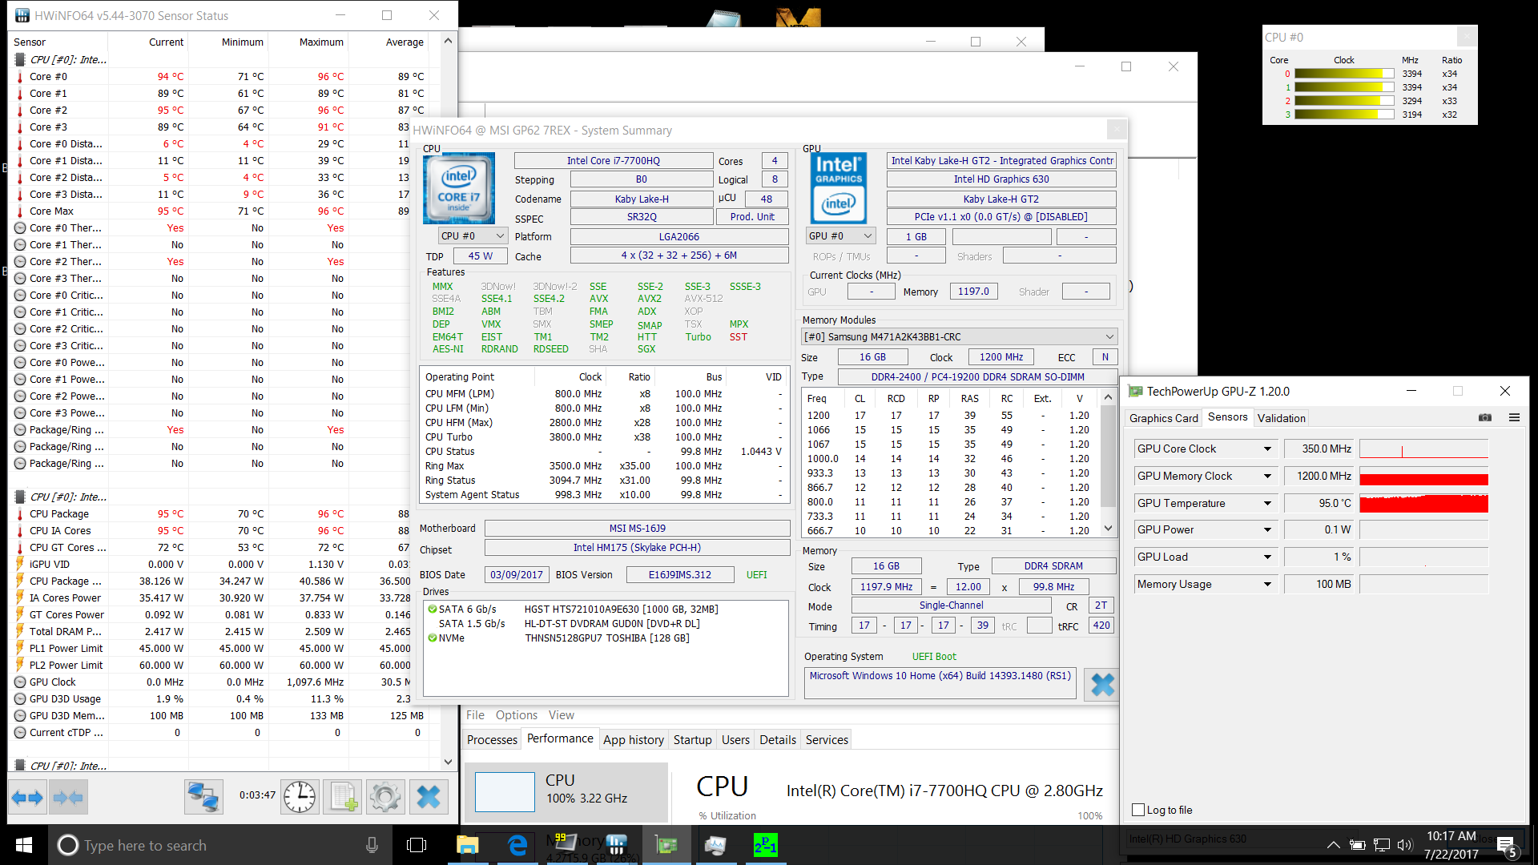Select the Sensors tab in GPU-Z

click(1227, 417)
